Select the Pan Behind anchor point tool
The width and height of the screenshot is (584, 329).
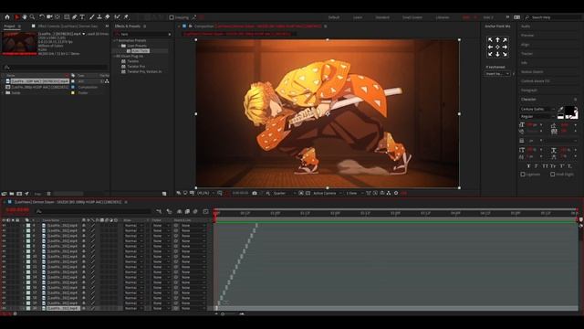pyautogui.click(x=57, y=17)
